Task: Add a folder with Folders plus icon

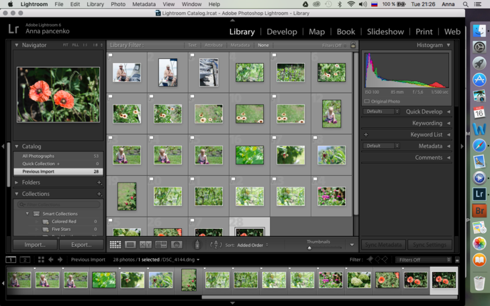Action: [x=99, y=183]
